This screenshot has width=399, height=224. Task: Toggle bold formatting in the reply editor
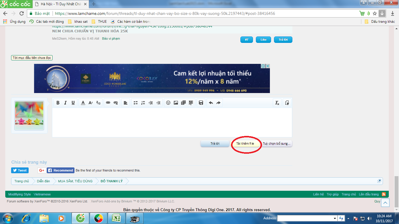pyautogui.click(x=58, y=103)
